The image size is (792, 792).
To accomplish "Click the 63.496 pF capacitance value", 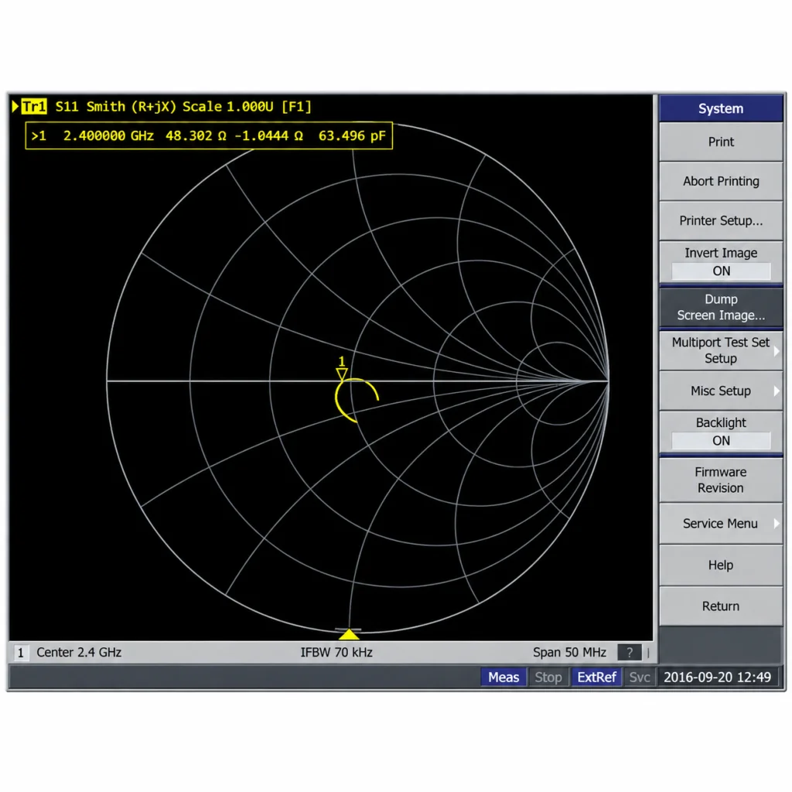I will [352, 136].
